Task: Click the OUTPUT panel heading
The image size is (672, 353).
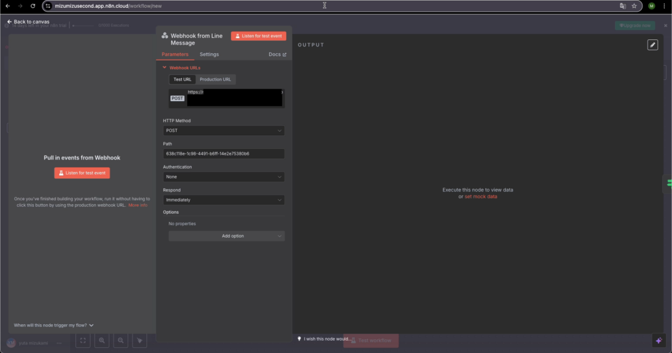Action: click(310, 45)
